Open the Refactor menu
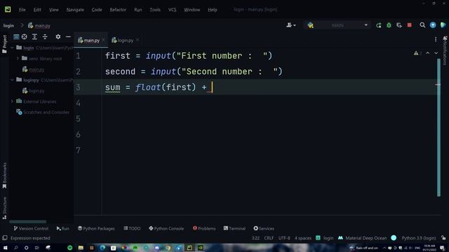Image resolution: width=449 pixels, height=252 pixels. 118,10
